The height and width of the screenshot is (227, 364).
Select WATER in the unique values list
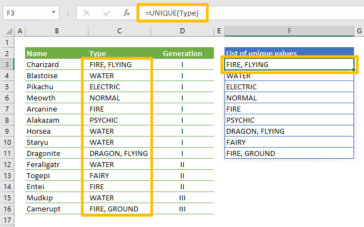pos(289,77)
